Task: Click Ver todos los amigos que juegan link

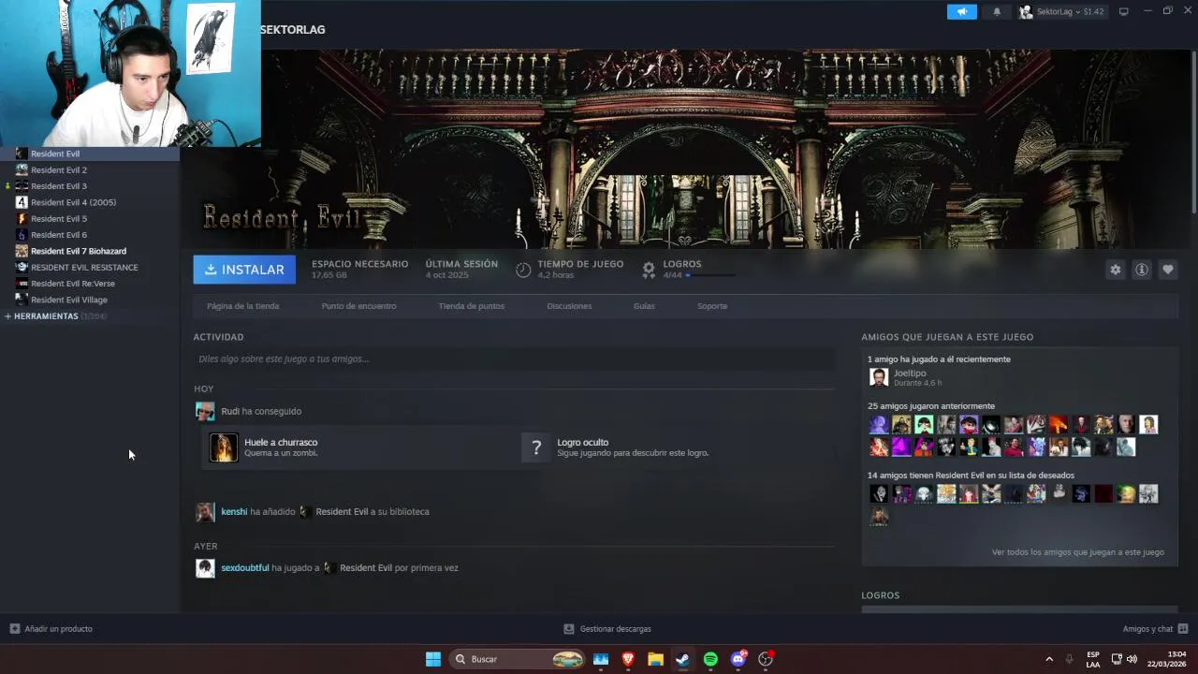Action: (1078, 552)
